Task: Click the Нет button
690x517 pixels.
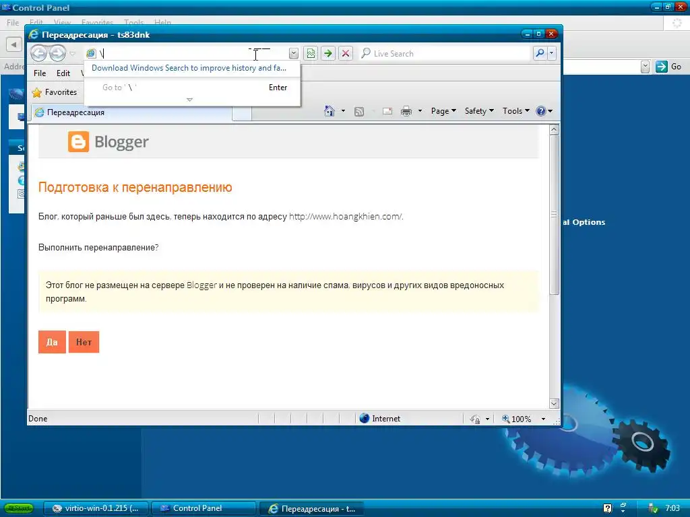Action: point(84,342)
